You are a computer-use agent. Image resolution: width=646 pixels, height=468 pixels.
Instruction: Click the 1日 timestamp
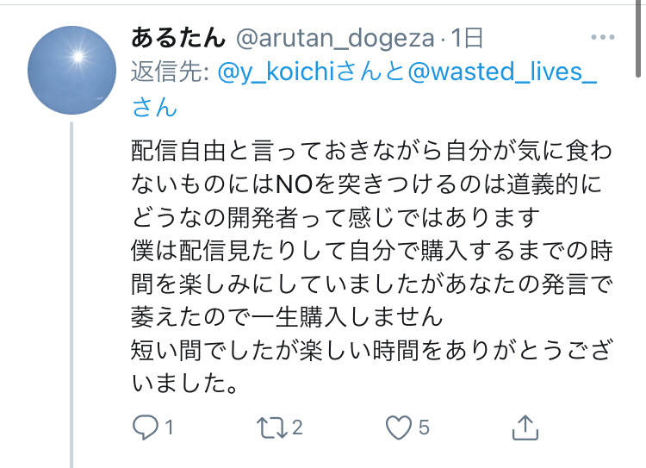(x=467, y=38)
